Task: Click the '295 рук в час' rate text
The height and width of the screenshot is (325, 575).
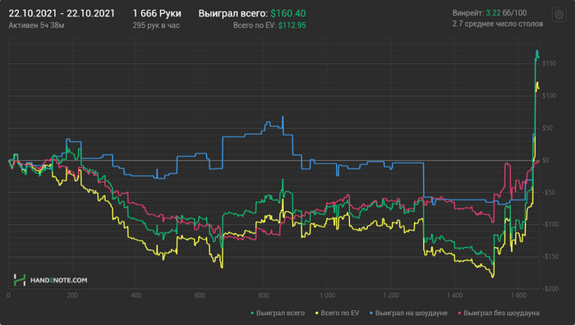Action: click(156, 25)
